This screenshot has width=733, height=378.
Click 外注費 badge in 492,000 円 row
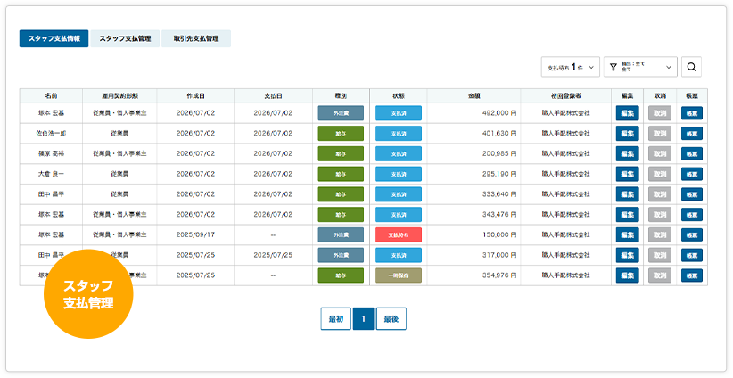tap(341, 113)
